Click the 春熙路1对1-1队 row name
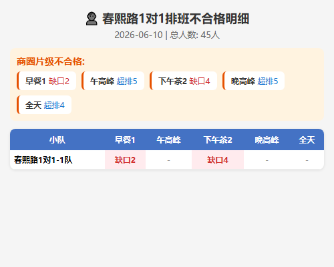This screenshot has height=267, width=334. point(43,160)
